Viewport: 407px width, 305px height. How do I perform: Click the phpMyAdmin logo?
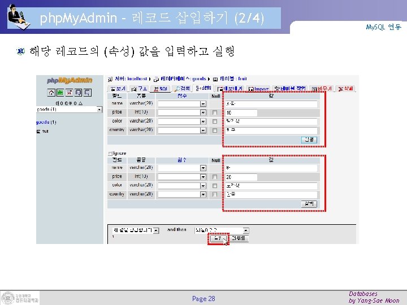coord(70,80)
